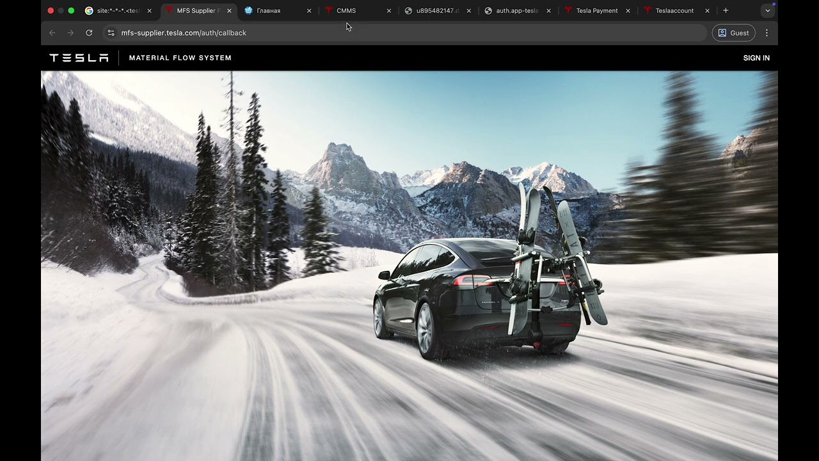Go back to previous page
Image resolution: width=819 pixels, height=461 pixels.
[x=52, y=33]
